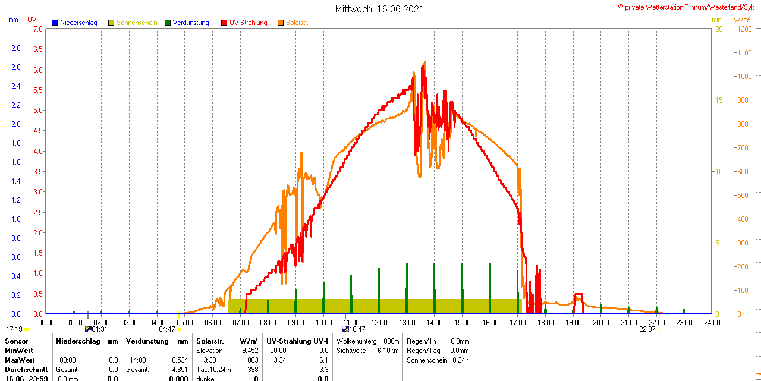Click the UV-Strahlung legend label
761x381 pixels.
pos(249,23)
